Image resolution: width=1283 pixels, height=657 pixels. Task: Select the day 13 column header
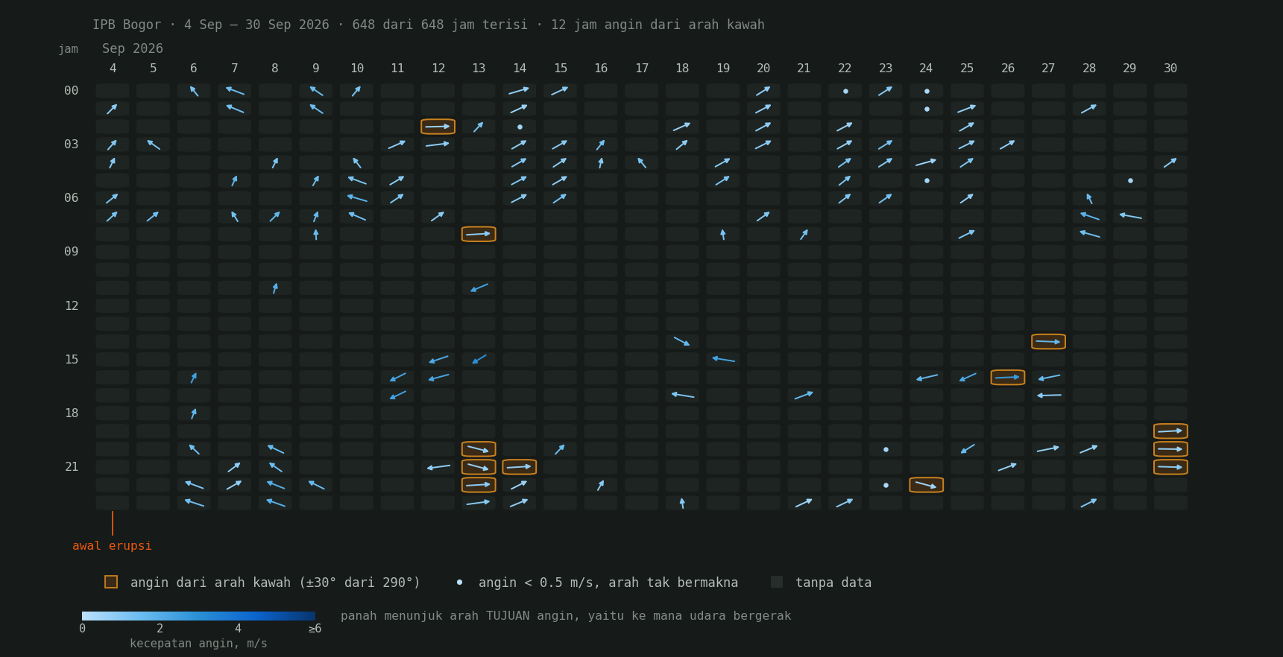click(x=479, y=69)
